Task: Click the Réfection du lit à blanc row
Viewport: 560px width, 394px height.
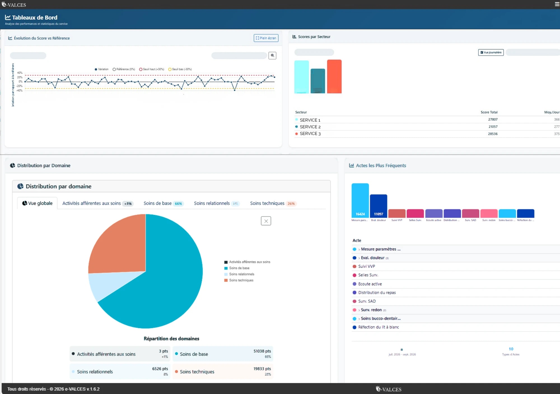Action: click(456, 327)
